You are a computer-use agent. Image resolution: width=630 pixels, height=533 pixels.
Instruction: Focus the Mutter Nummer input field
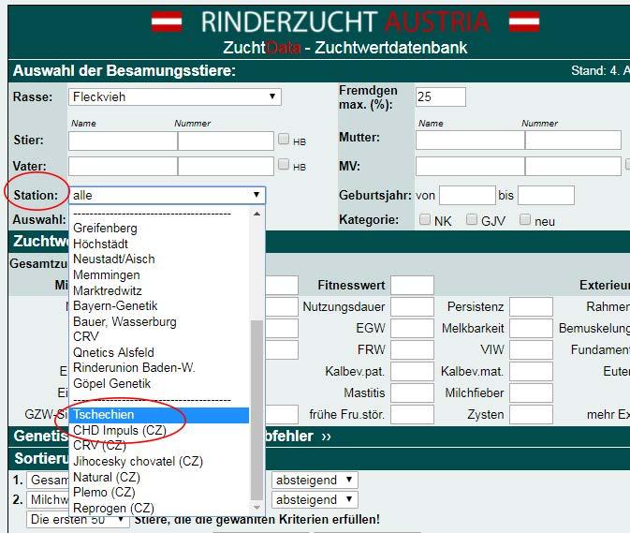573,141
